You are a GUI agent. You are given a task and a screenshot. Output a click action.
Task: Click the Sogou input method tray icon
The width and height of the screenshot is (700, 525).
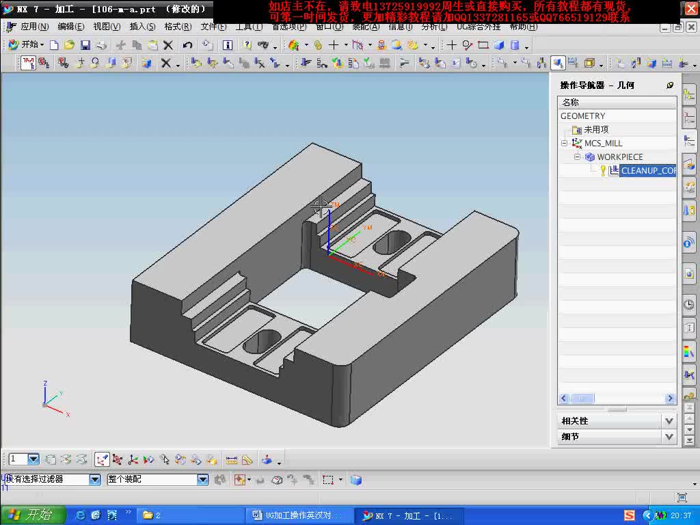[x=629, y=515]
